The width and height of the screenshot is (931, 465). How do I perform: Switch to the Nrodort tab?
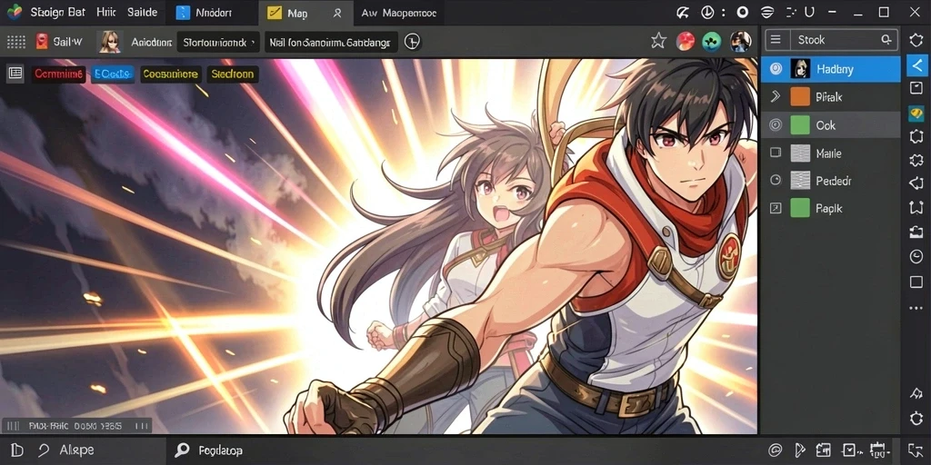click(x=214, y=13)
